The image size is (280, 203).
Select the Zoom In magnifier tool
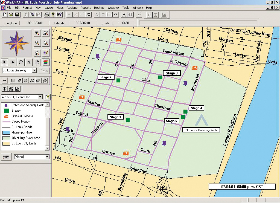point(37,33)
